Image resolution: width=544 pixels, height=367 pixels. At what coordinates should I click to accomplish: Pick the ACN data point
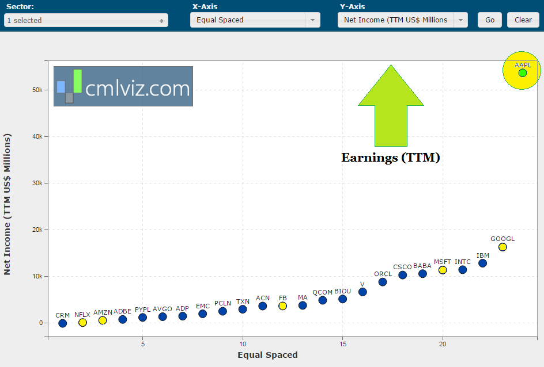(263, 306)
